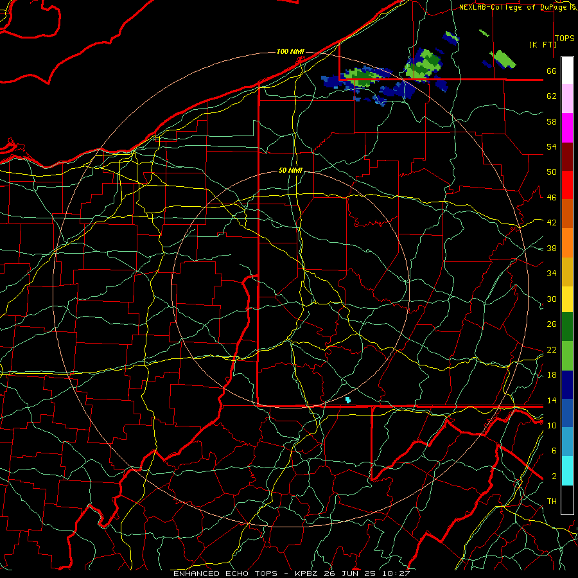This screenshot has height=578, width=578.
Task: Click the '62' scale value
Action: click(x=552, y=96)
